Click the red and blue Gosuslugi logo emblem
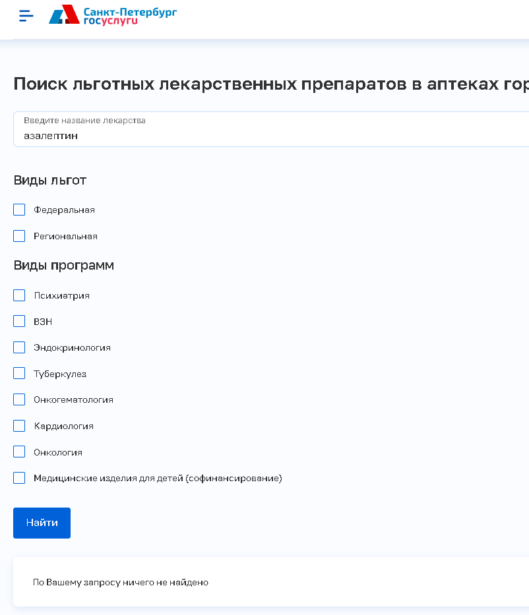 tap(64, 15)
